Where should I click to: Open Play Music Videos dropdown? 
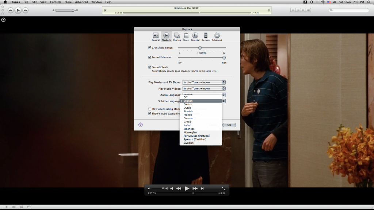204,89
